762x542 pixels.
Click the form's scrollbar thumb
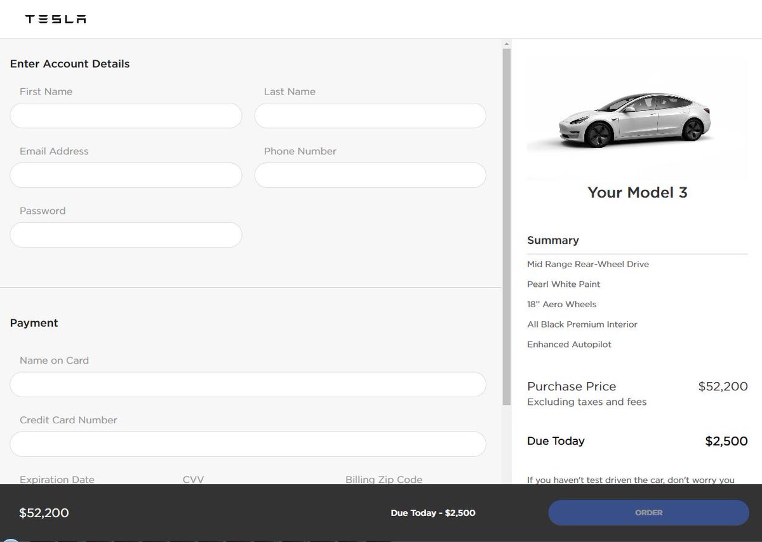506,227
